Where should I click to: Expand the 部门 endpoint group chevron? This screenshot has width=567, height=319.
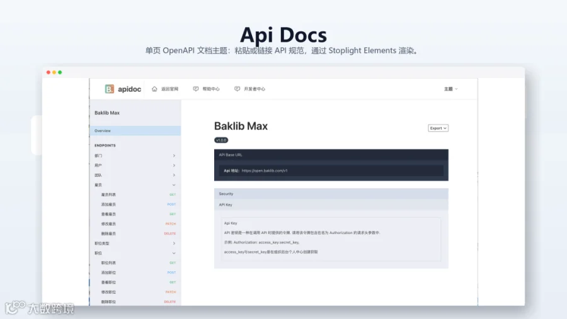[174, 155]
